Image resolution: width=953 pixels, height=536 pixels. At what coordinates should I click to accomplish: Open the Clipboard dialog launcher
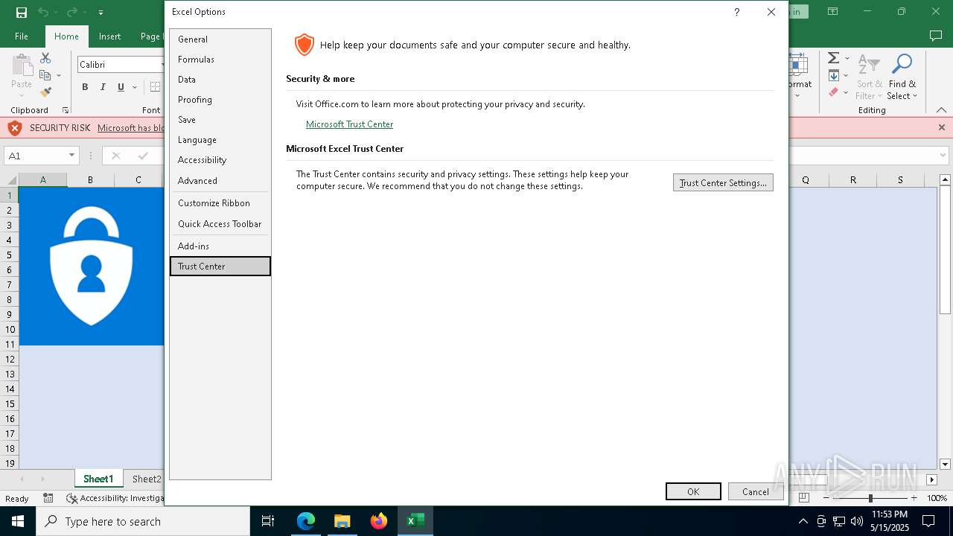pyautogui.click(x=66, y=110)
